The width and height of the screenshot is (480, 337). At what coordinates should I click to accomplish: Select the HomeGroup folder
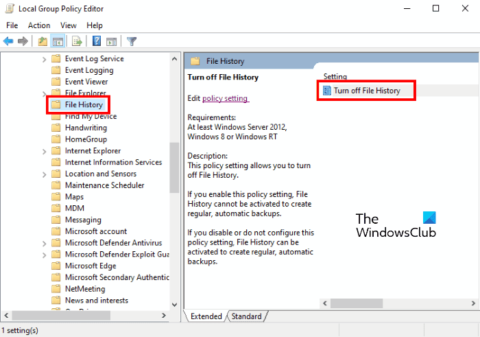tap(86, 139)
